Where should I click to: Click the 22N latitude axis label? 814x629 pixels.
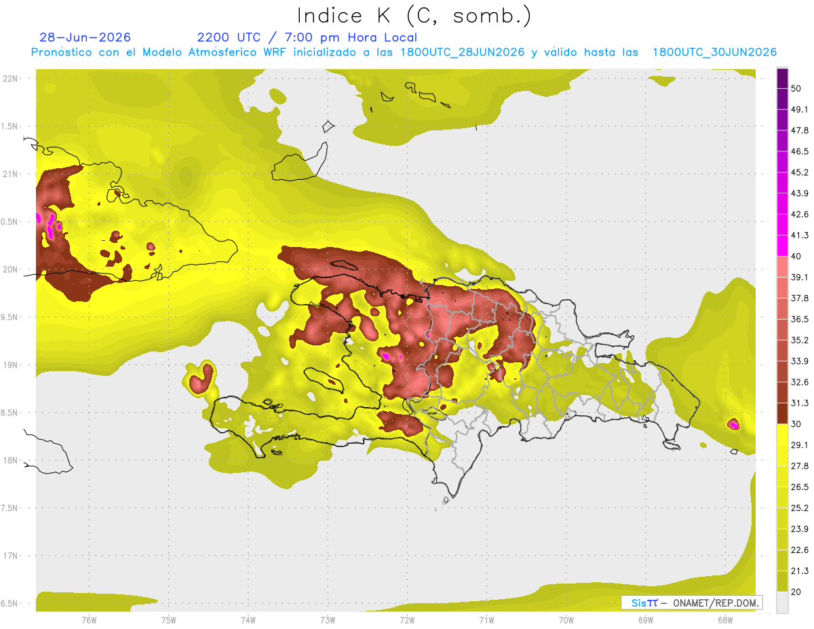click(x=11, y=78)
